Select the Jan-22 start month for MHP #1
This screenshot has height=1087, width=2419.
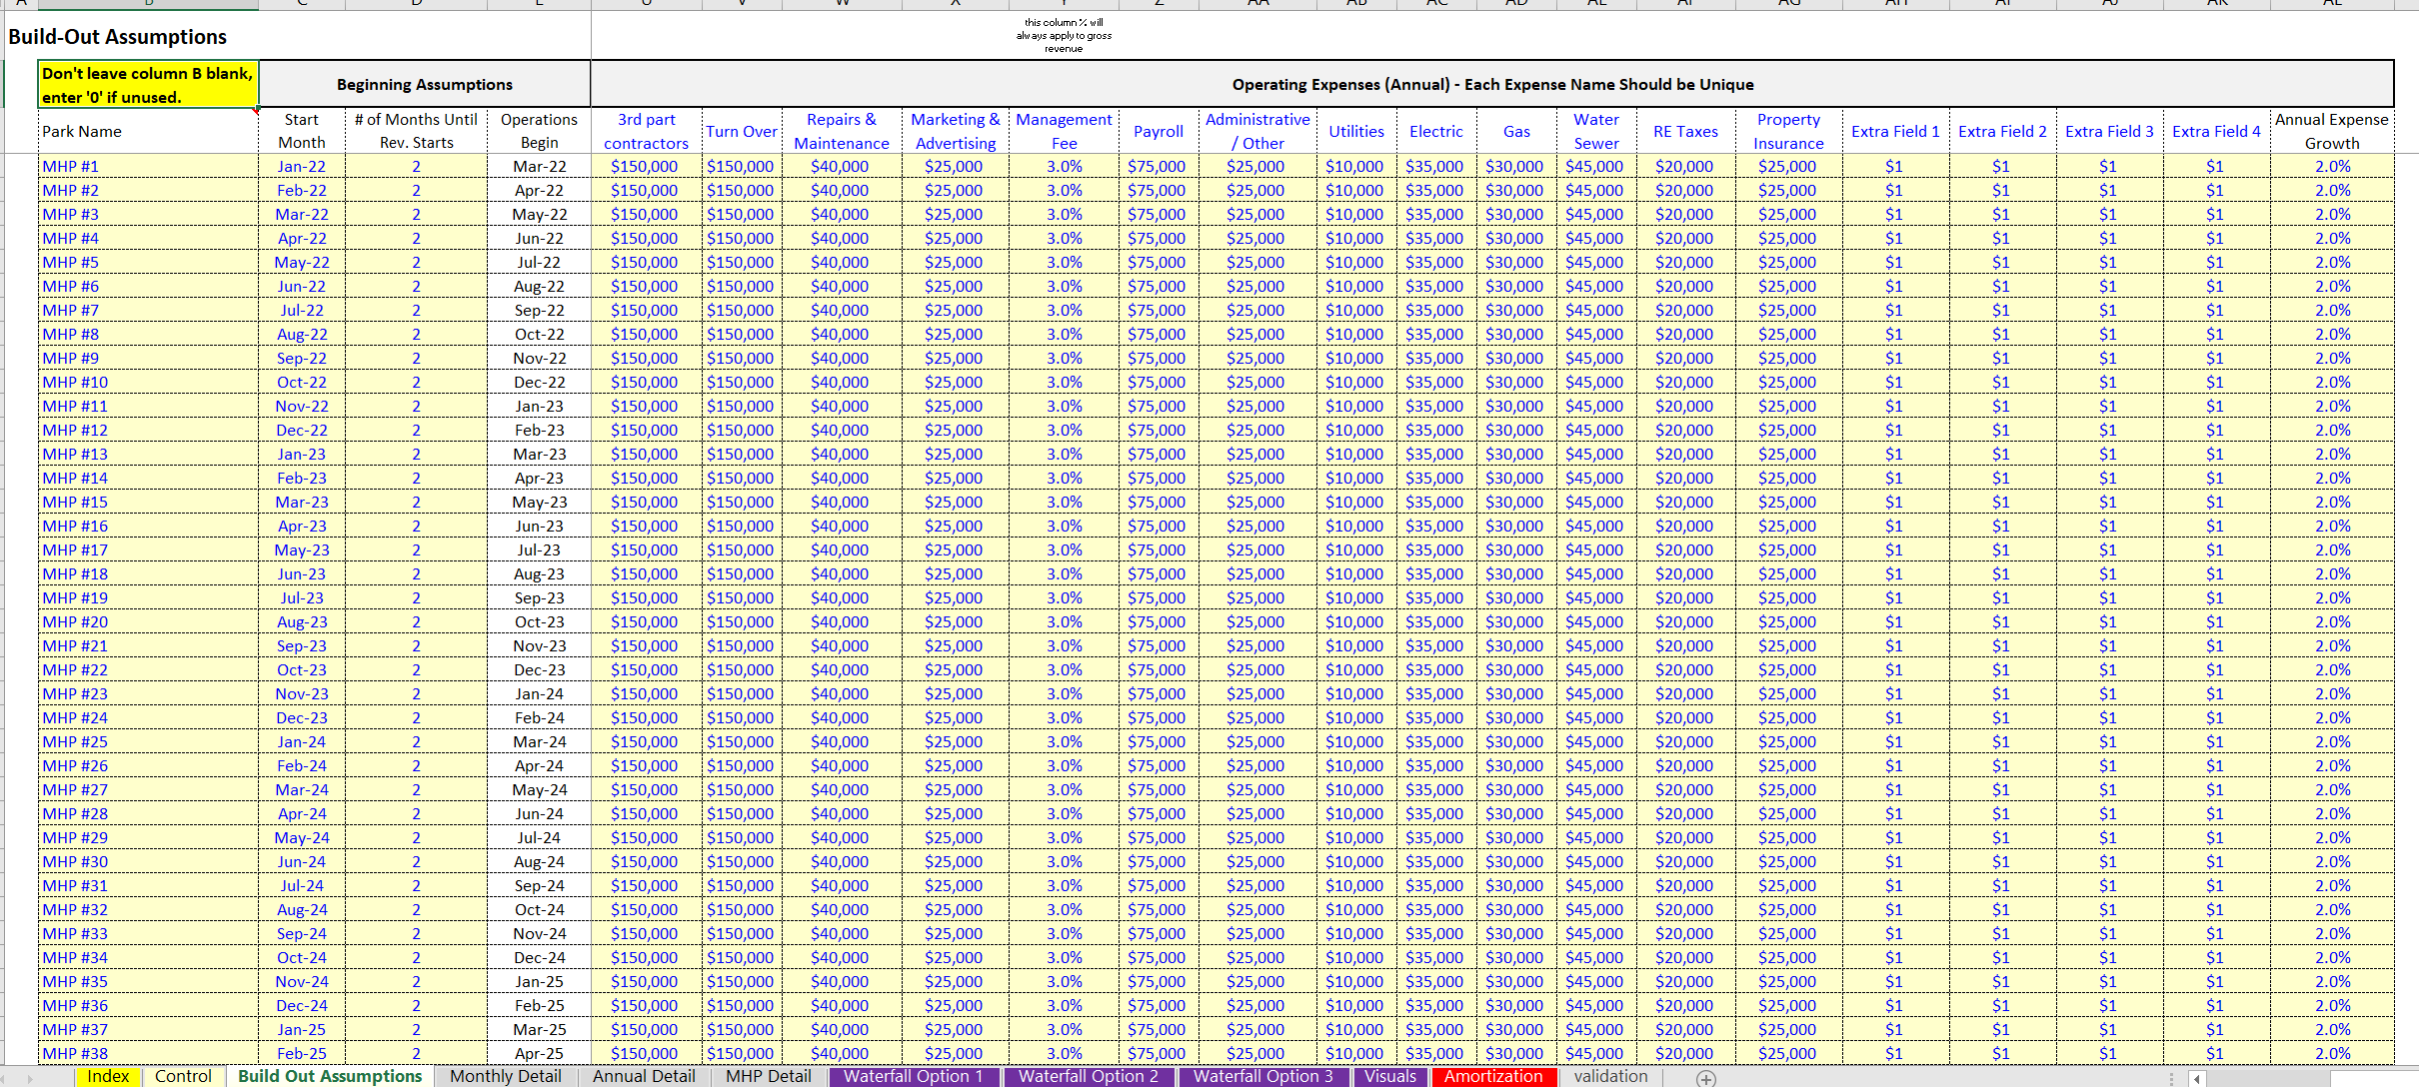click(302, 167)
